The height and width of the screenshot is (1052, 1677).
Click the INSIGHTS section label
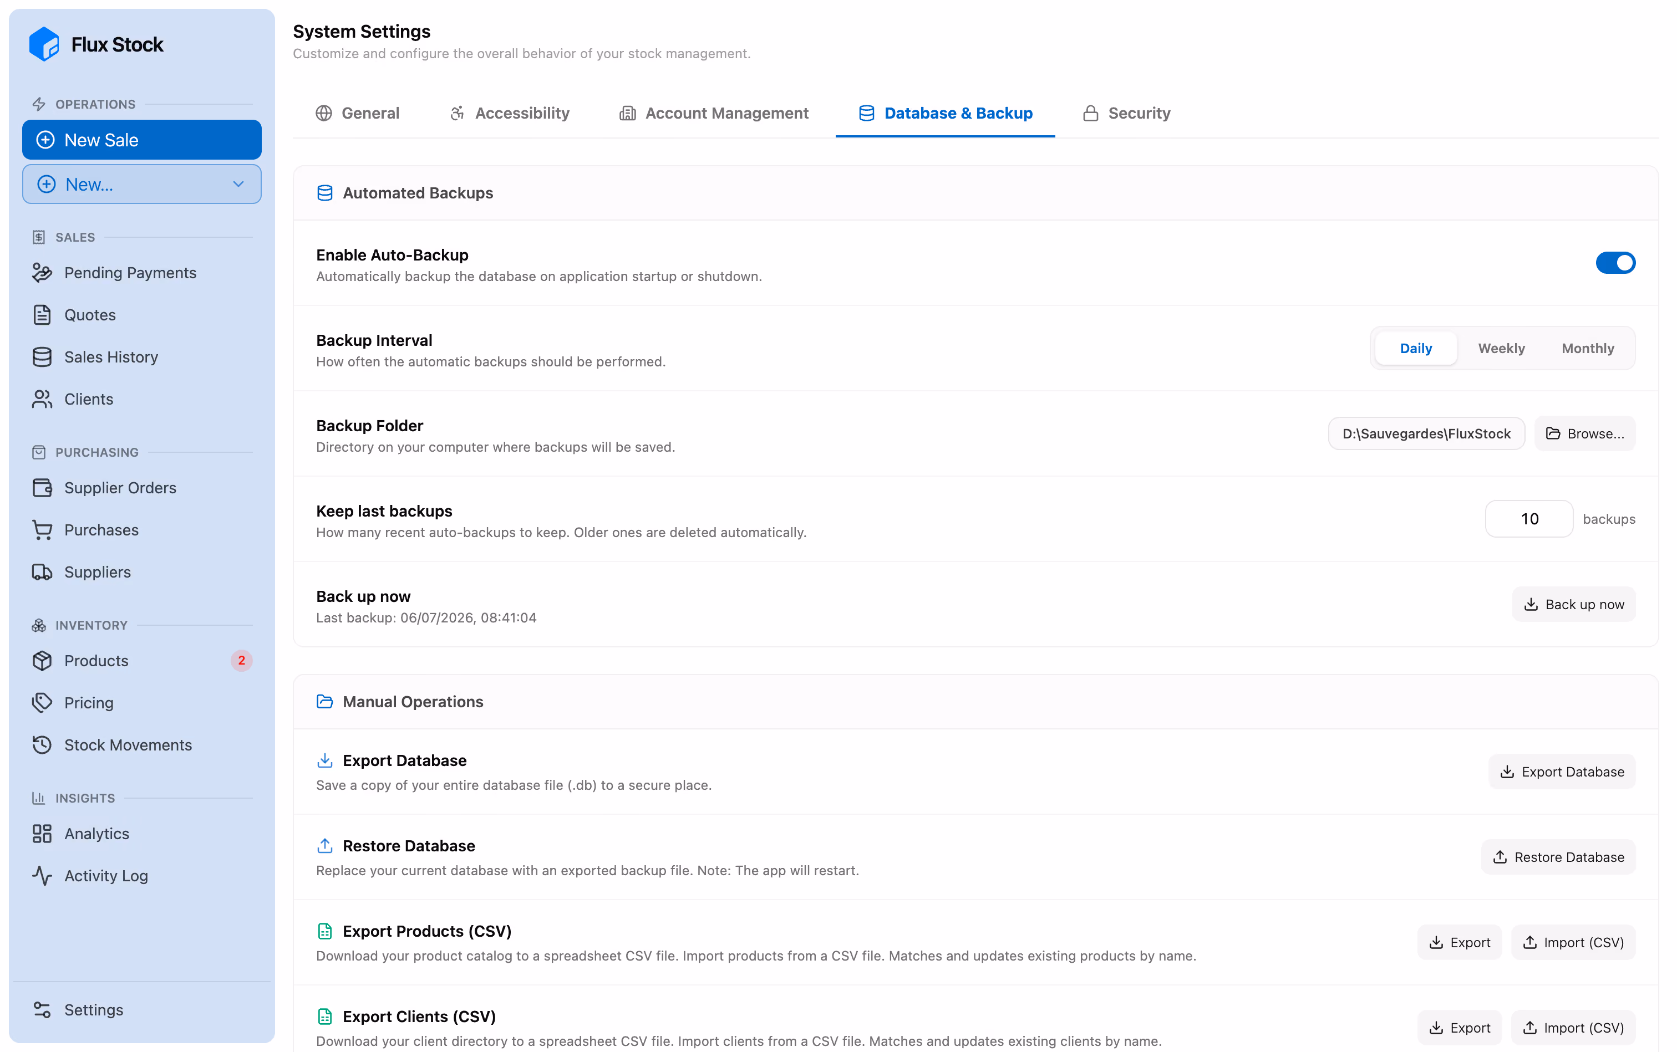coord(85,798)
